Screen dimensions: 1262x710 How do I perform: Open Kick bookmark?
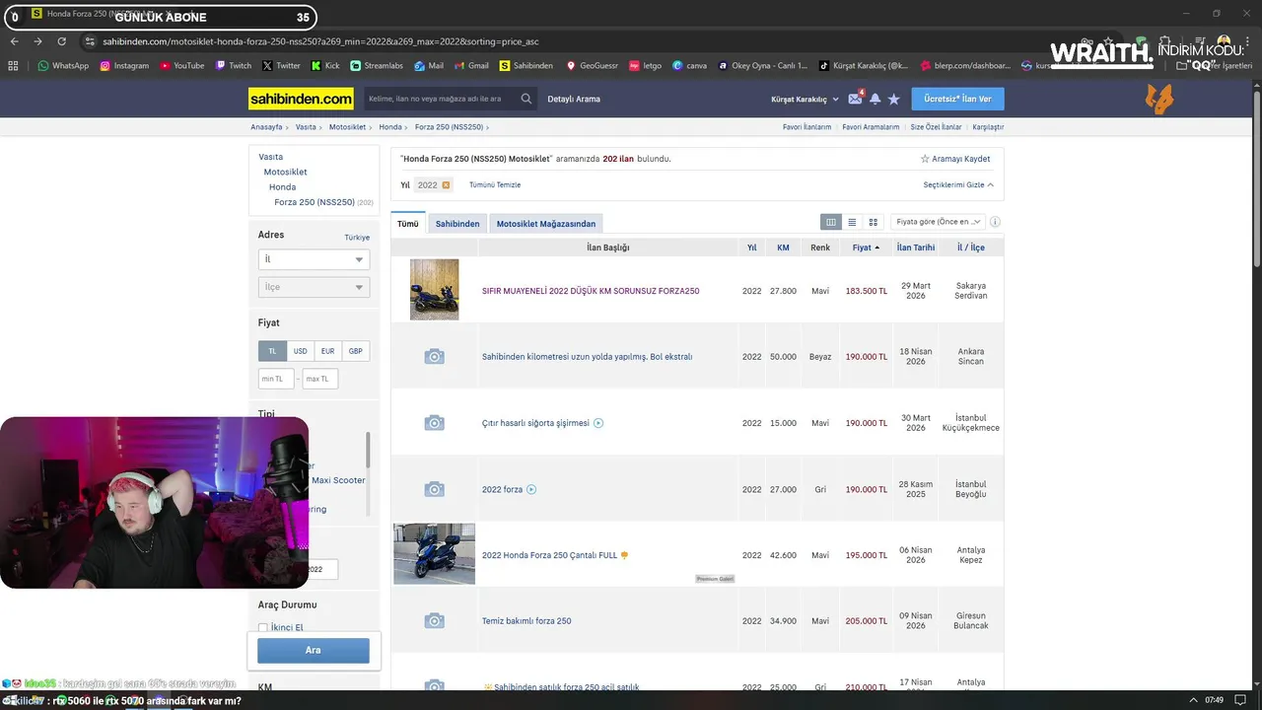324,65
